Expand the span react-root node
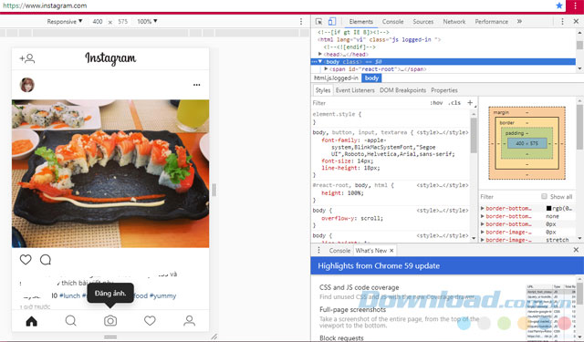 pyautogui.click(x=326, y=69)
